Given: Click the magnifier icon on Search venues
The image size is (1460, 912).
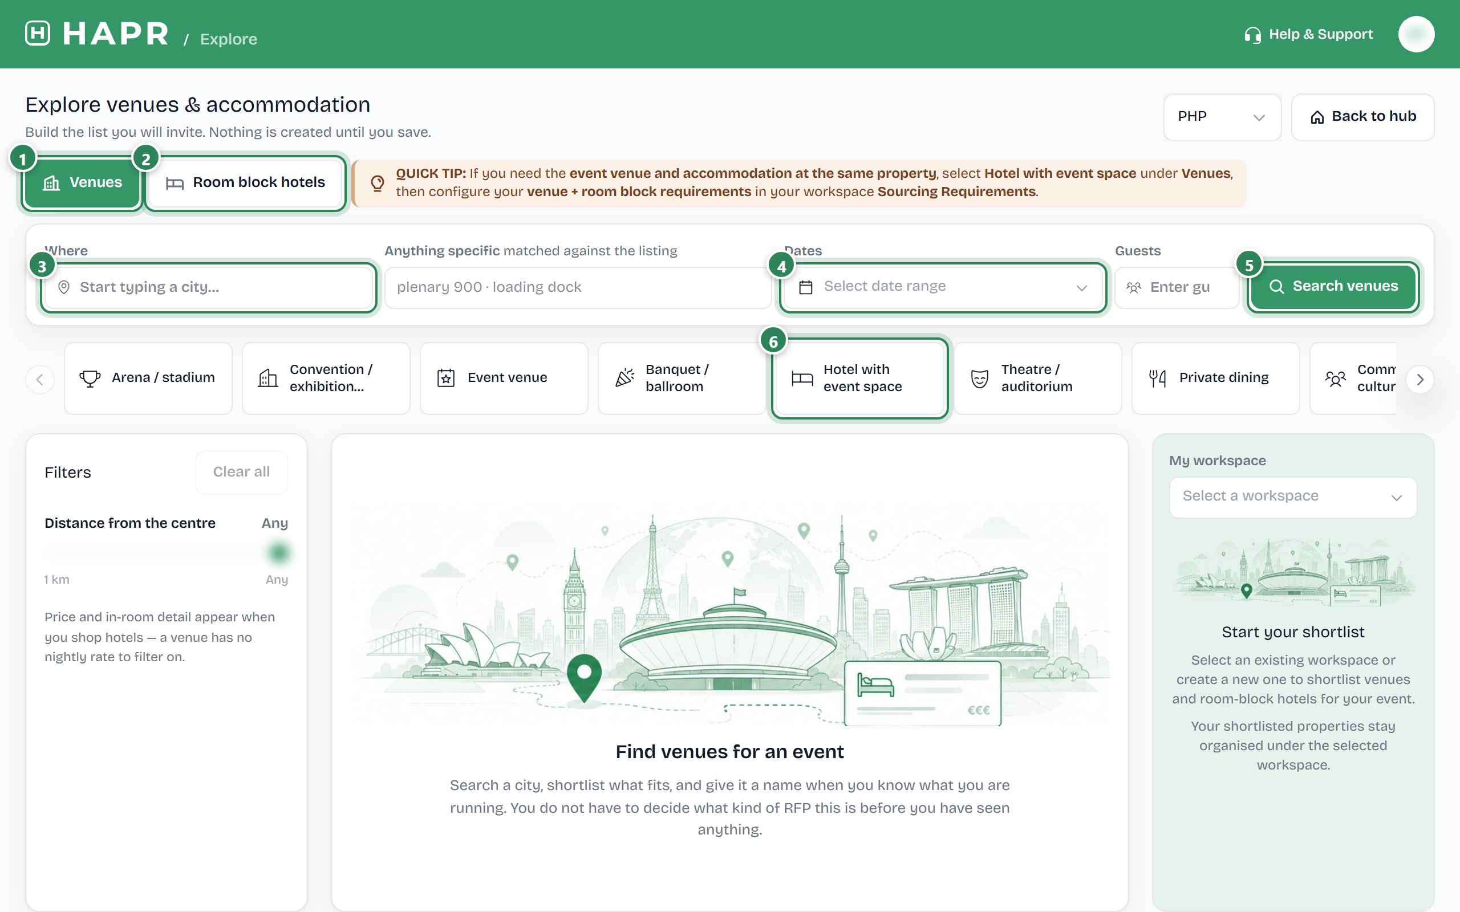Looking at the screenshot, I should coord(1276,287).
